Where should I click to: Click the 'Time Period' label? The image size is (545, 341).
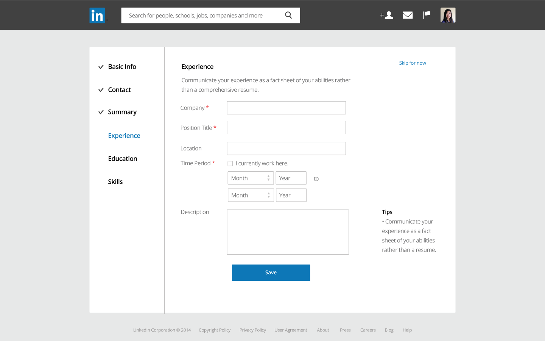point(195,163)
